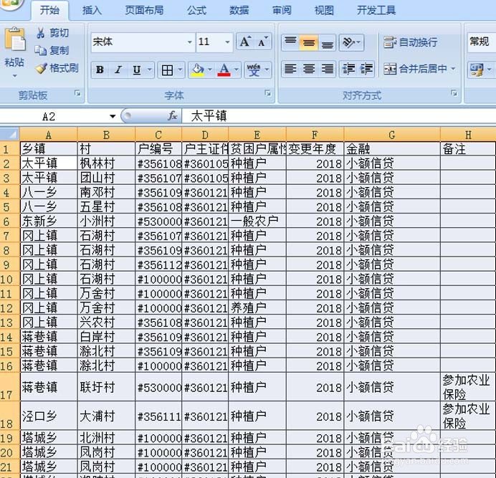Apply fill color bucket icon
Viewport: 496px width, 478px height.
[x=198, y=70]
